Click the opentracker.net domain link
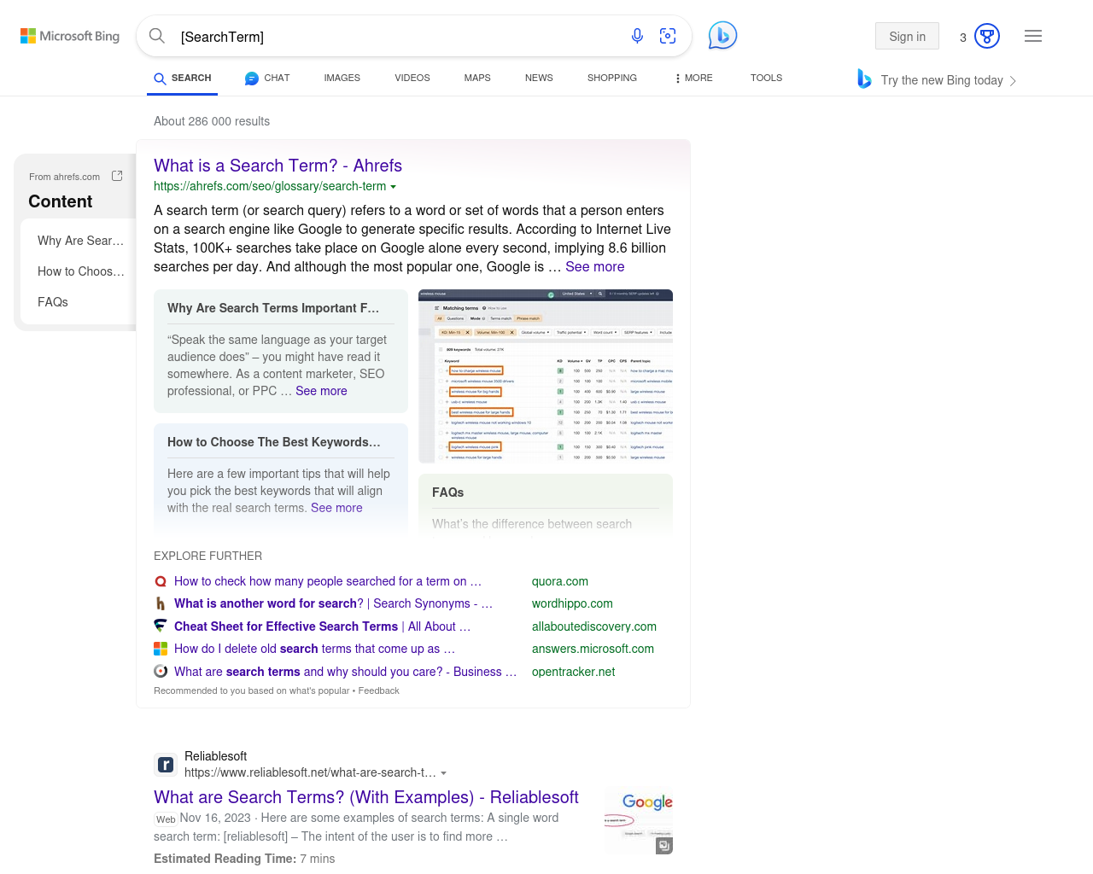This screenshot has width=1093, height=874. click(x=573, y=672)
